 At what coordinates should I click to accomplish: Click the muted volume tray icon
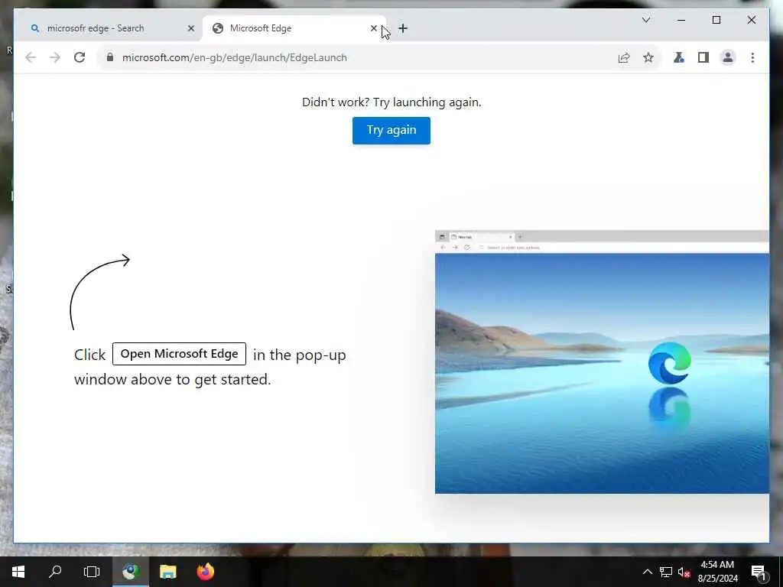pyautogui.click(x=684, y=572)
